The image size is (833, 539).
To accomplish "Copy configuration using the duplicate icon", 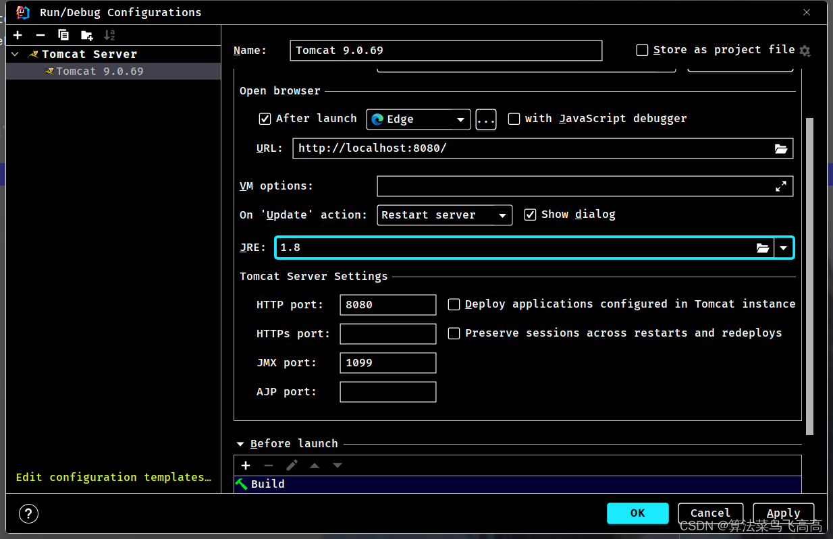I will (63, 35).
